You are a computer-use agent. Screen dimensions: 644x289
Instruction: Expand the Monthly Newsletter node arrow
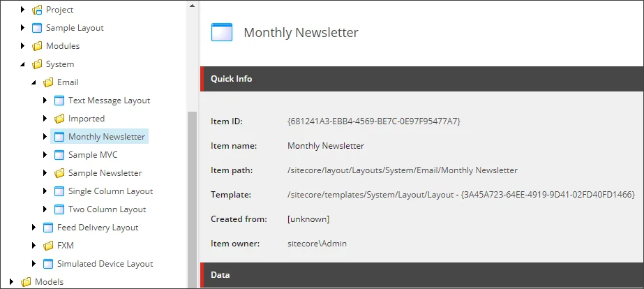45,137
